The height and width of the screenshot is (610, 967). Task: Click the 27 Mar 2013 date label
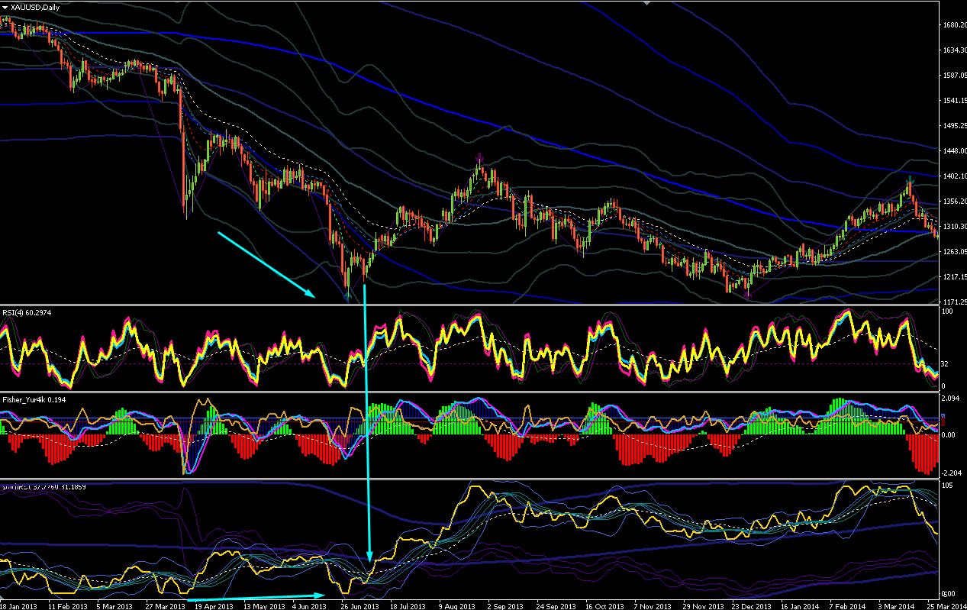[x=164, y=605]
